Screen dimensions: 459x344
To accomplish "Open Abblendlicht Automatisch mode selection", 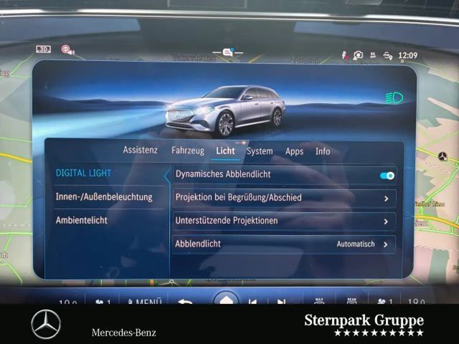I will click(x=385, y=245).
